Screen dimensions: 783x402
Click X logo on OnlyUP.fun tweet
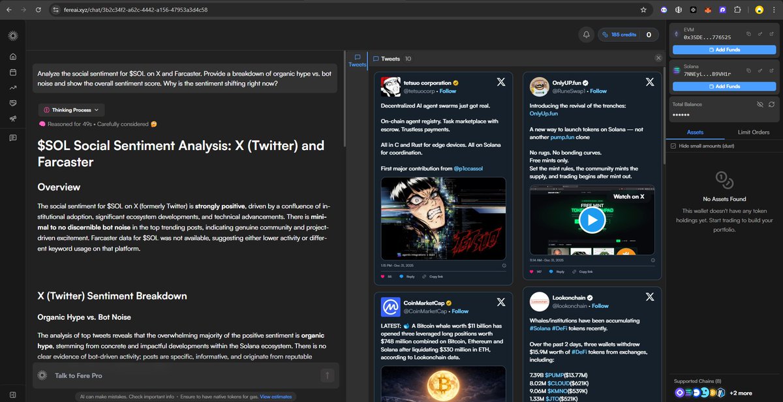point(650,82)
